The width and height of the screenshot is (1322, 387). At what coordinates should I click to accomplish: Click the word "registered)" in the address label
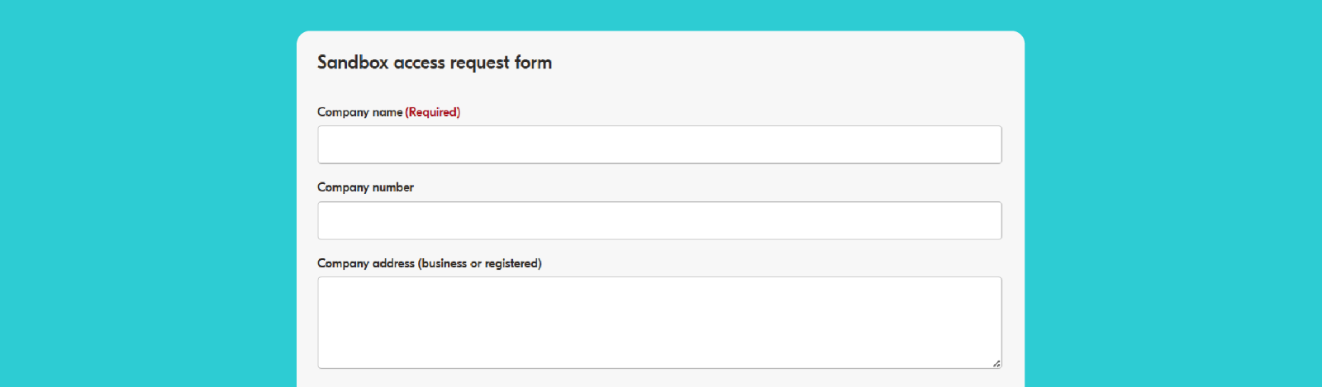(513, 263)
